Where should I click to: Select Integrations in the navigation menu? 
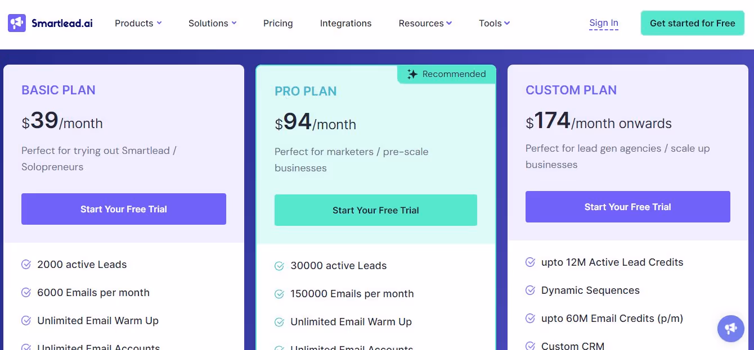(x=345, y=23)
